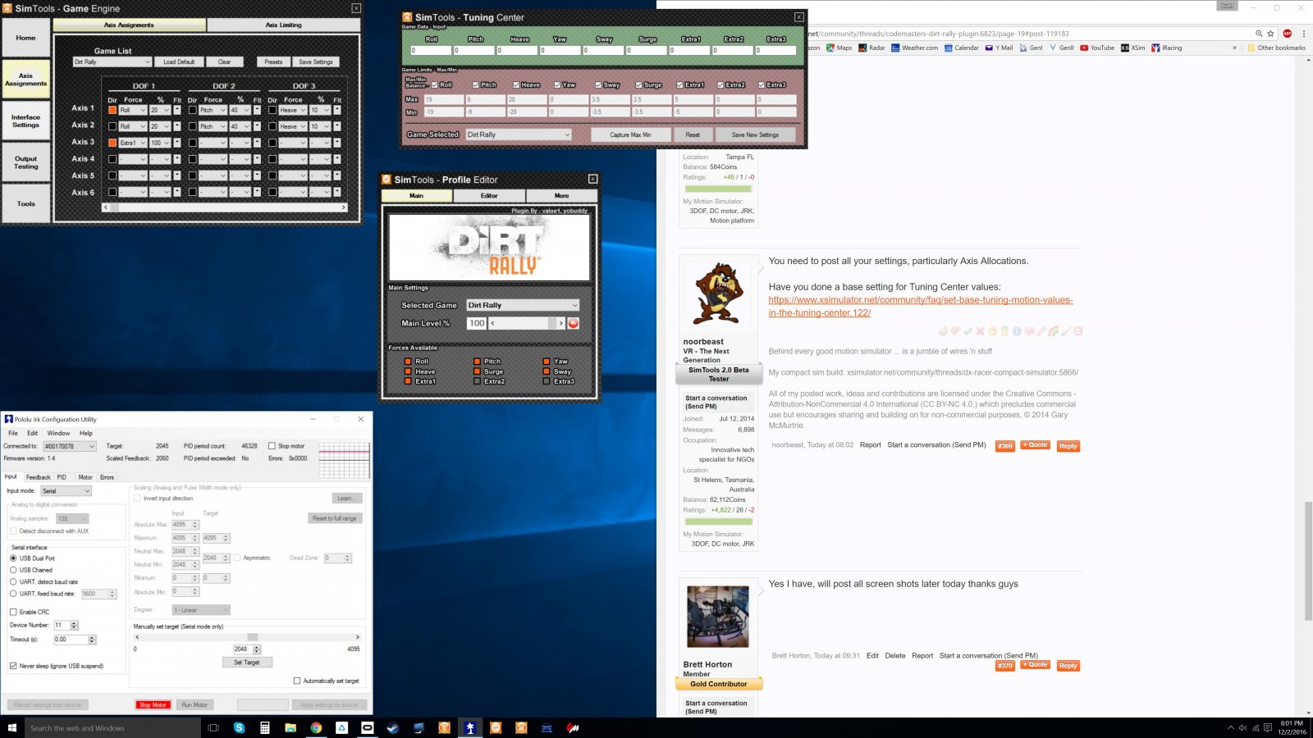Image resolution: width=1313 pixels, height=738 pixels.
Task: Open the tuning center FAQ link
Action: click(921, 306)
